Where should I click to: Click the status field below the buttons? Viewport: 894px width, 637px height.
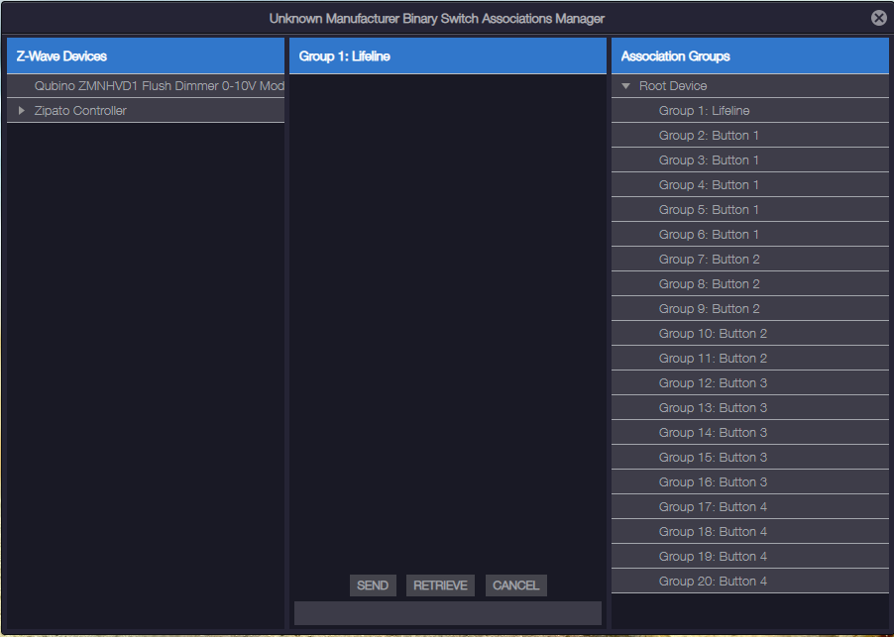(x=447, y=613)
